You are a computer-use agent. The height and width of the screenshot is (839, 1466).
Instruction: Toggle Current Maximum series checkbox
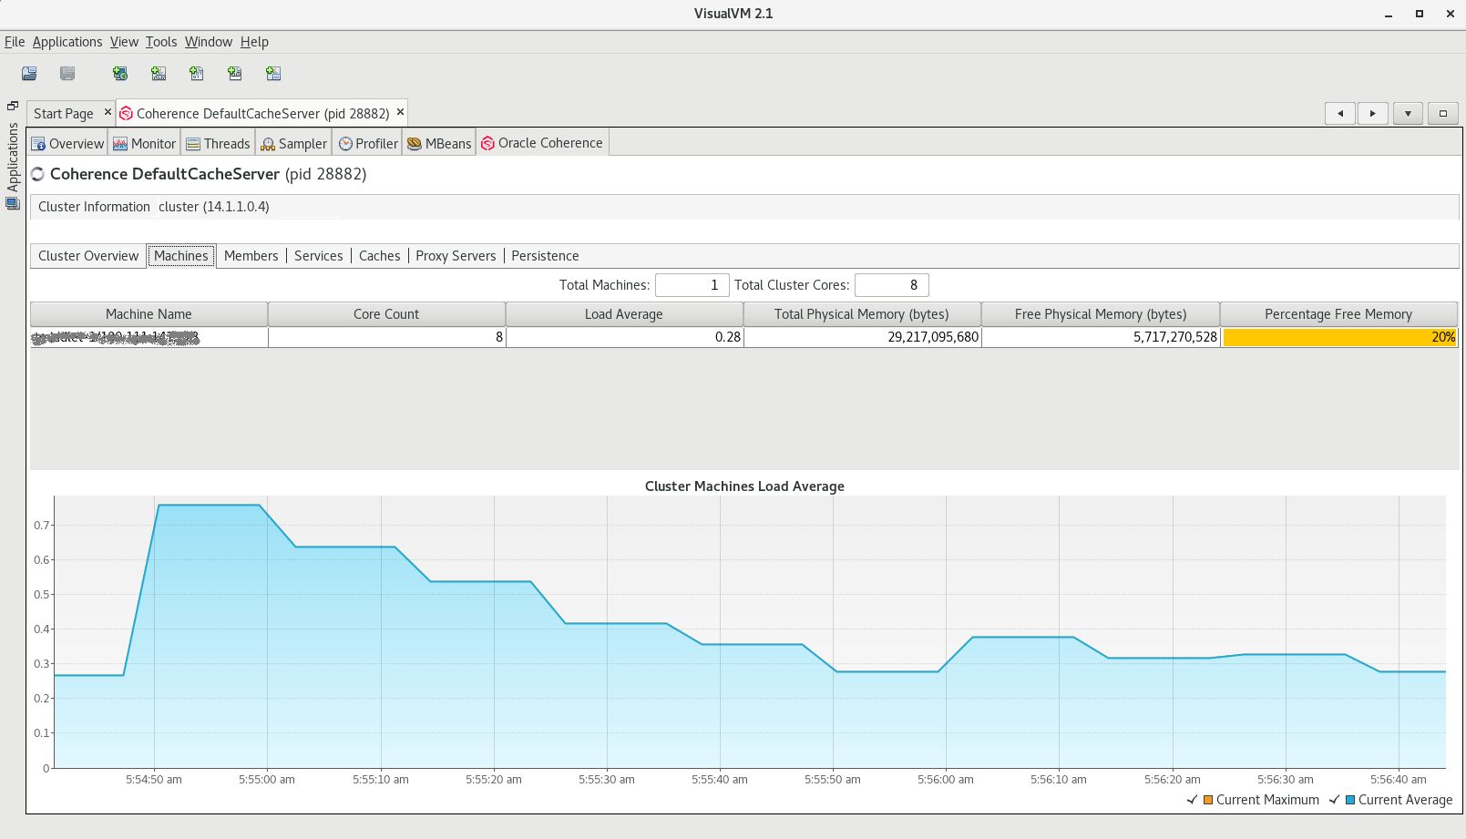pyautogui.click(x=1192, y=800)
